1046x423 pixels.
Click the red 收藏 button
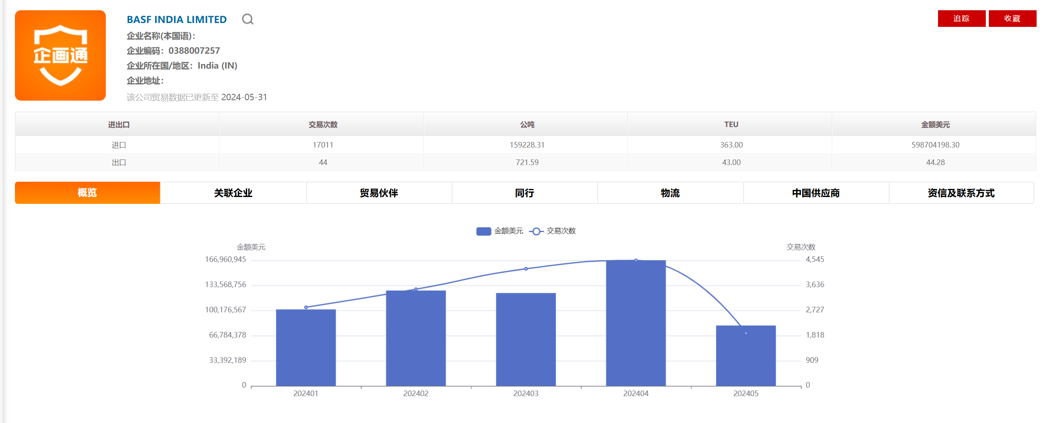point(1012,19)
